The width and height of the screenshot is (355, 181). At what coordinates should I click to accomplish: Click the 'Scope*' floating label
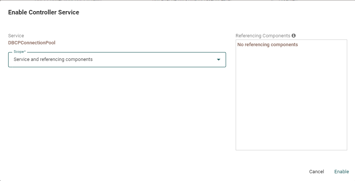[x=20, y=52]
